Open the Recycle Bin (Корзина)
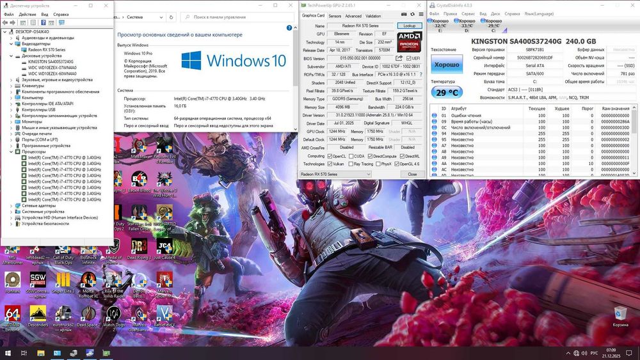Viewport: 640px width, 360px height. pos(620,317)
